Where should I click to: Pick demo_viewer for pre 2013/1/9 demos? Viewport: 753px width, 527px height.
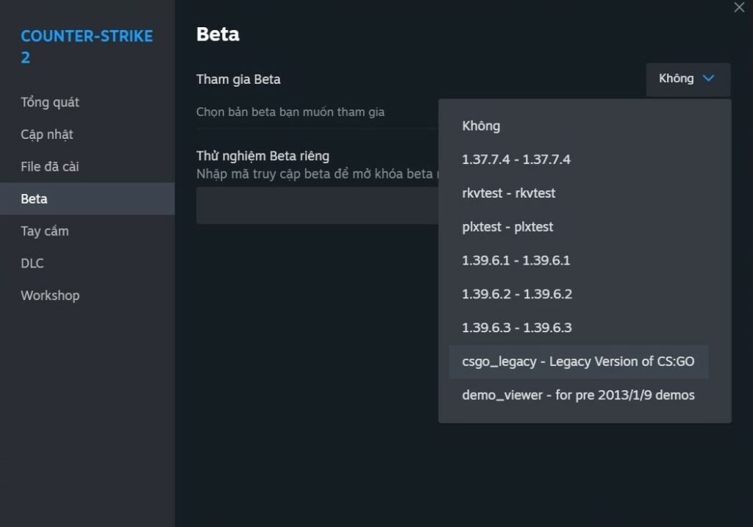(x=578, y=395)
